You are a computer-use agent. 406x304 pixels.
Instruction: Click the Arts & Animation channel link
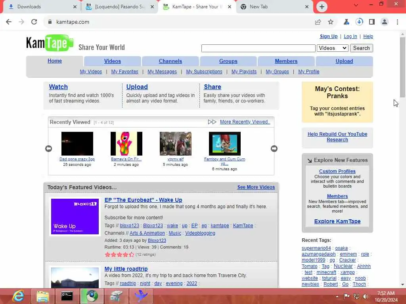click(x=147, y=233)
